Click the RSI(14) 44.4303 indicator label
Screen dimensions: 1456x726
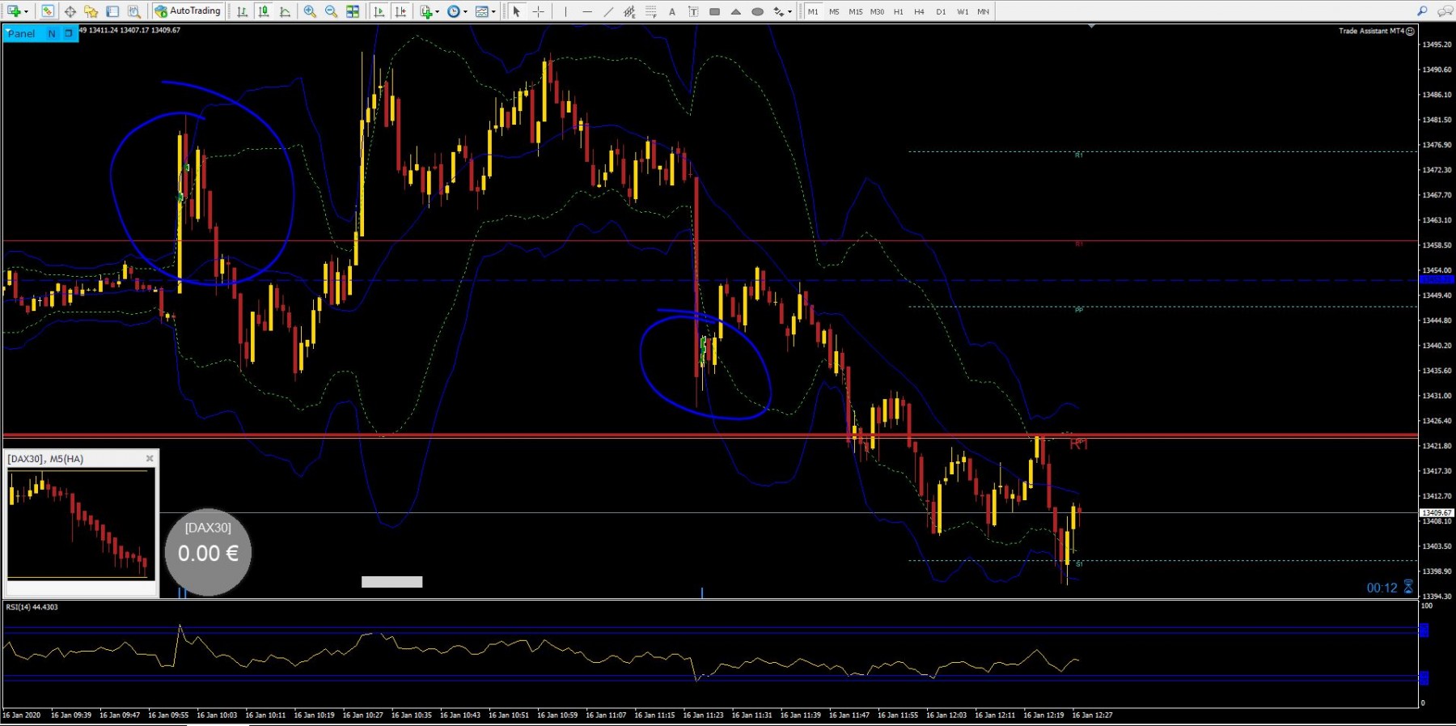pos(32,607)
